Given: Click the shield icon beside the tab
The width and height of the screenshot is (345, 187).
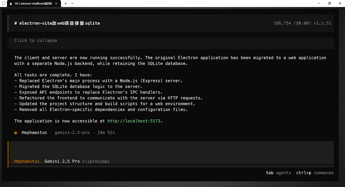Looking at the screenshot, I should coord(4,4).
